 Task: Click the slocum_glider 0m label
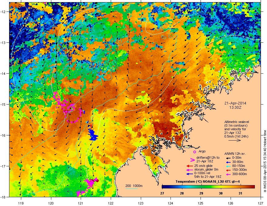pyautogui.click(x=206, y=170)
